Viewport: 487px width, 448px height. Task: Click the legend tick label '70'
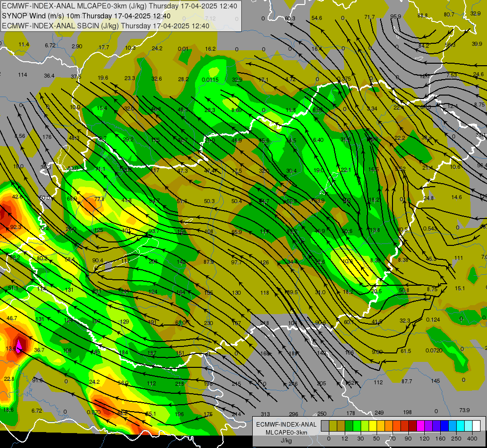[392, 439]
